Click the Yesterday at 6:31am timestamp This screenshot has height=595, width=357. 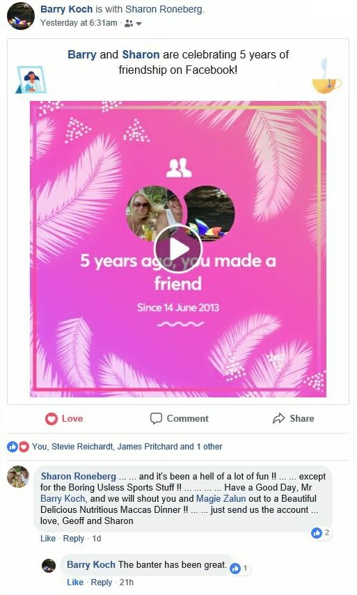click(79, 23)
